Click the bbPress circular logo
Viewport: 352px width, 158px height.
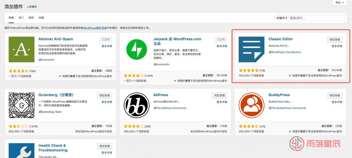point(136,105)
